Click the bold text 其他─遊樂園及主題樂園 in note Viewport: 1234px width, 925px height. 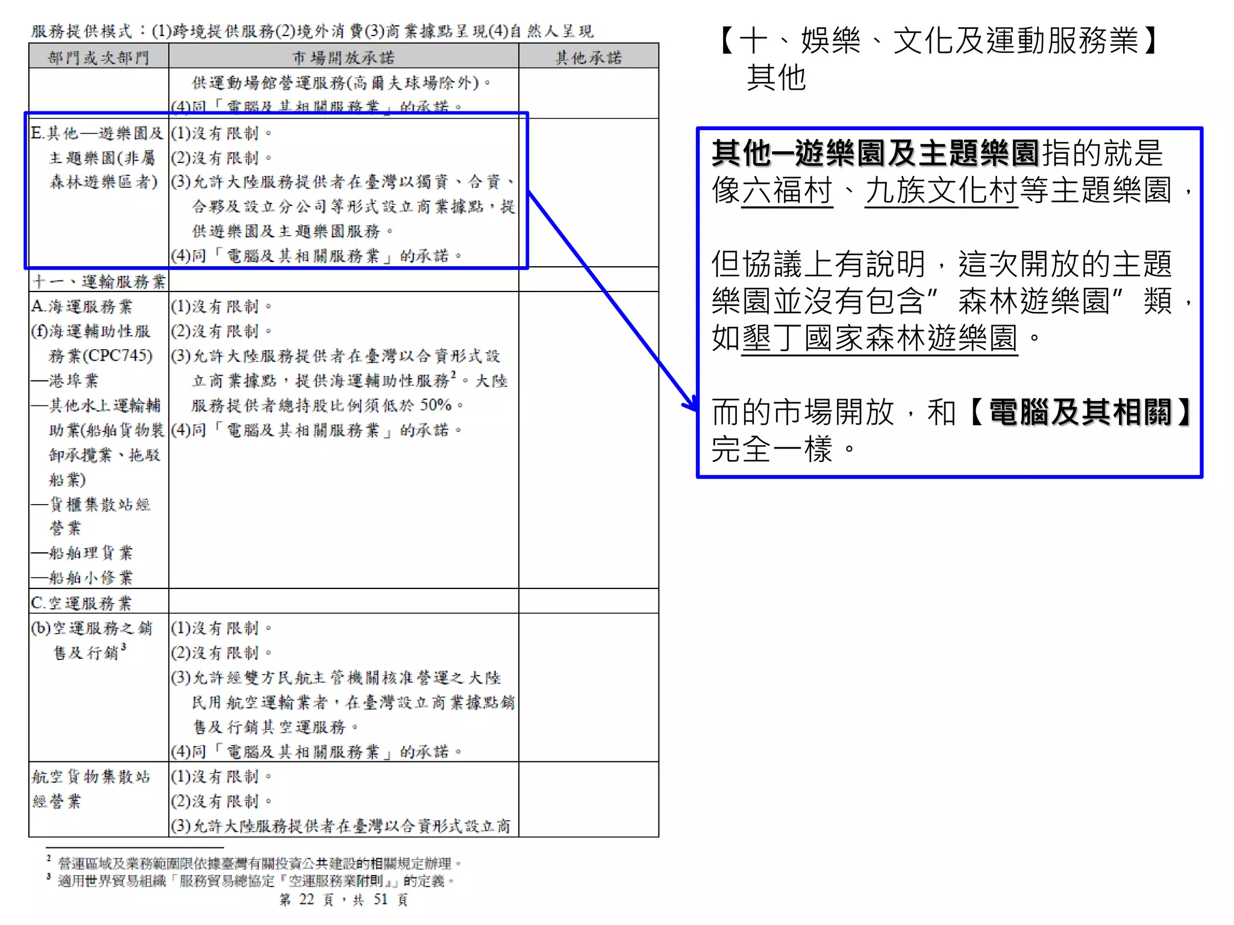(875, 153)
